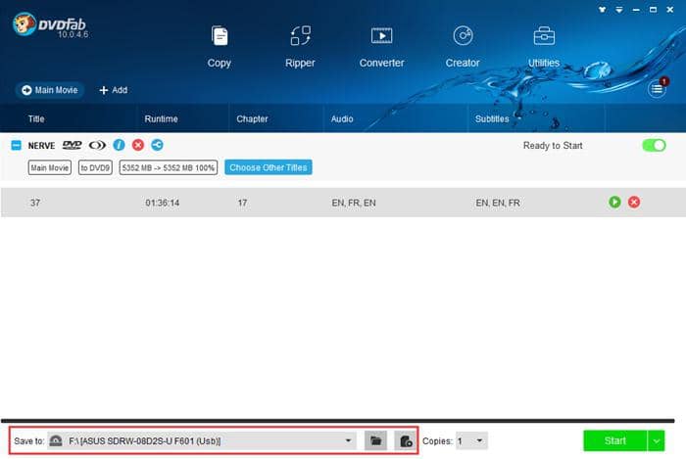The image size is (686, 459).
Task: Click the Runtime column header
Action: click(161, 118)
